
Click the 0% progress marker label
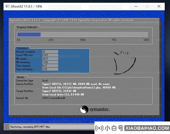(x=19, y=40)
